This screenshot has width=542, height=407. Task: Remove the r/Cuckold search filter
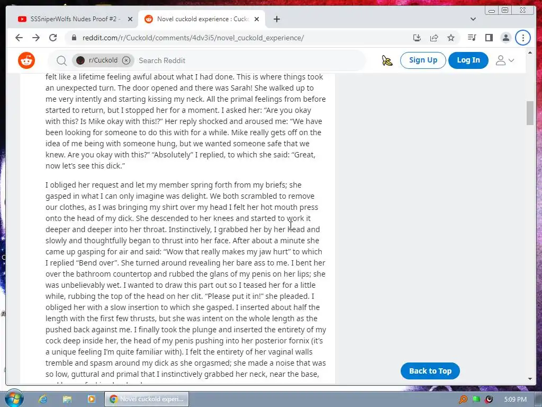pyautogui.click(x=127, y=60)
